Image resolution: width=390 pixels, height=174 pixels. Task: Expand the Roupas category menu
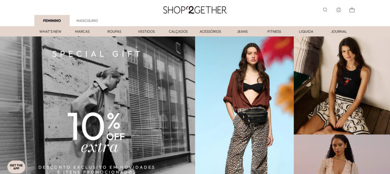[x=114, y=31]
